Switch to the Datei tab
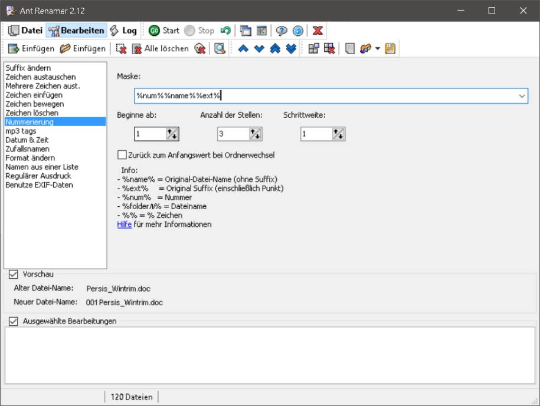540x406 pixels. [25, 31]
